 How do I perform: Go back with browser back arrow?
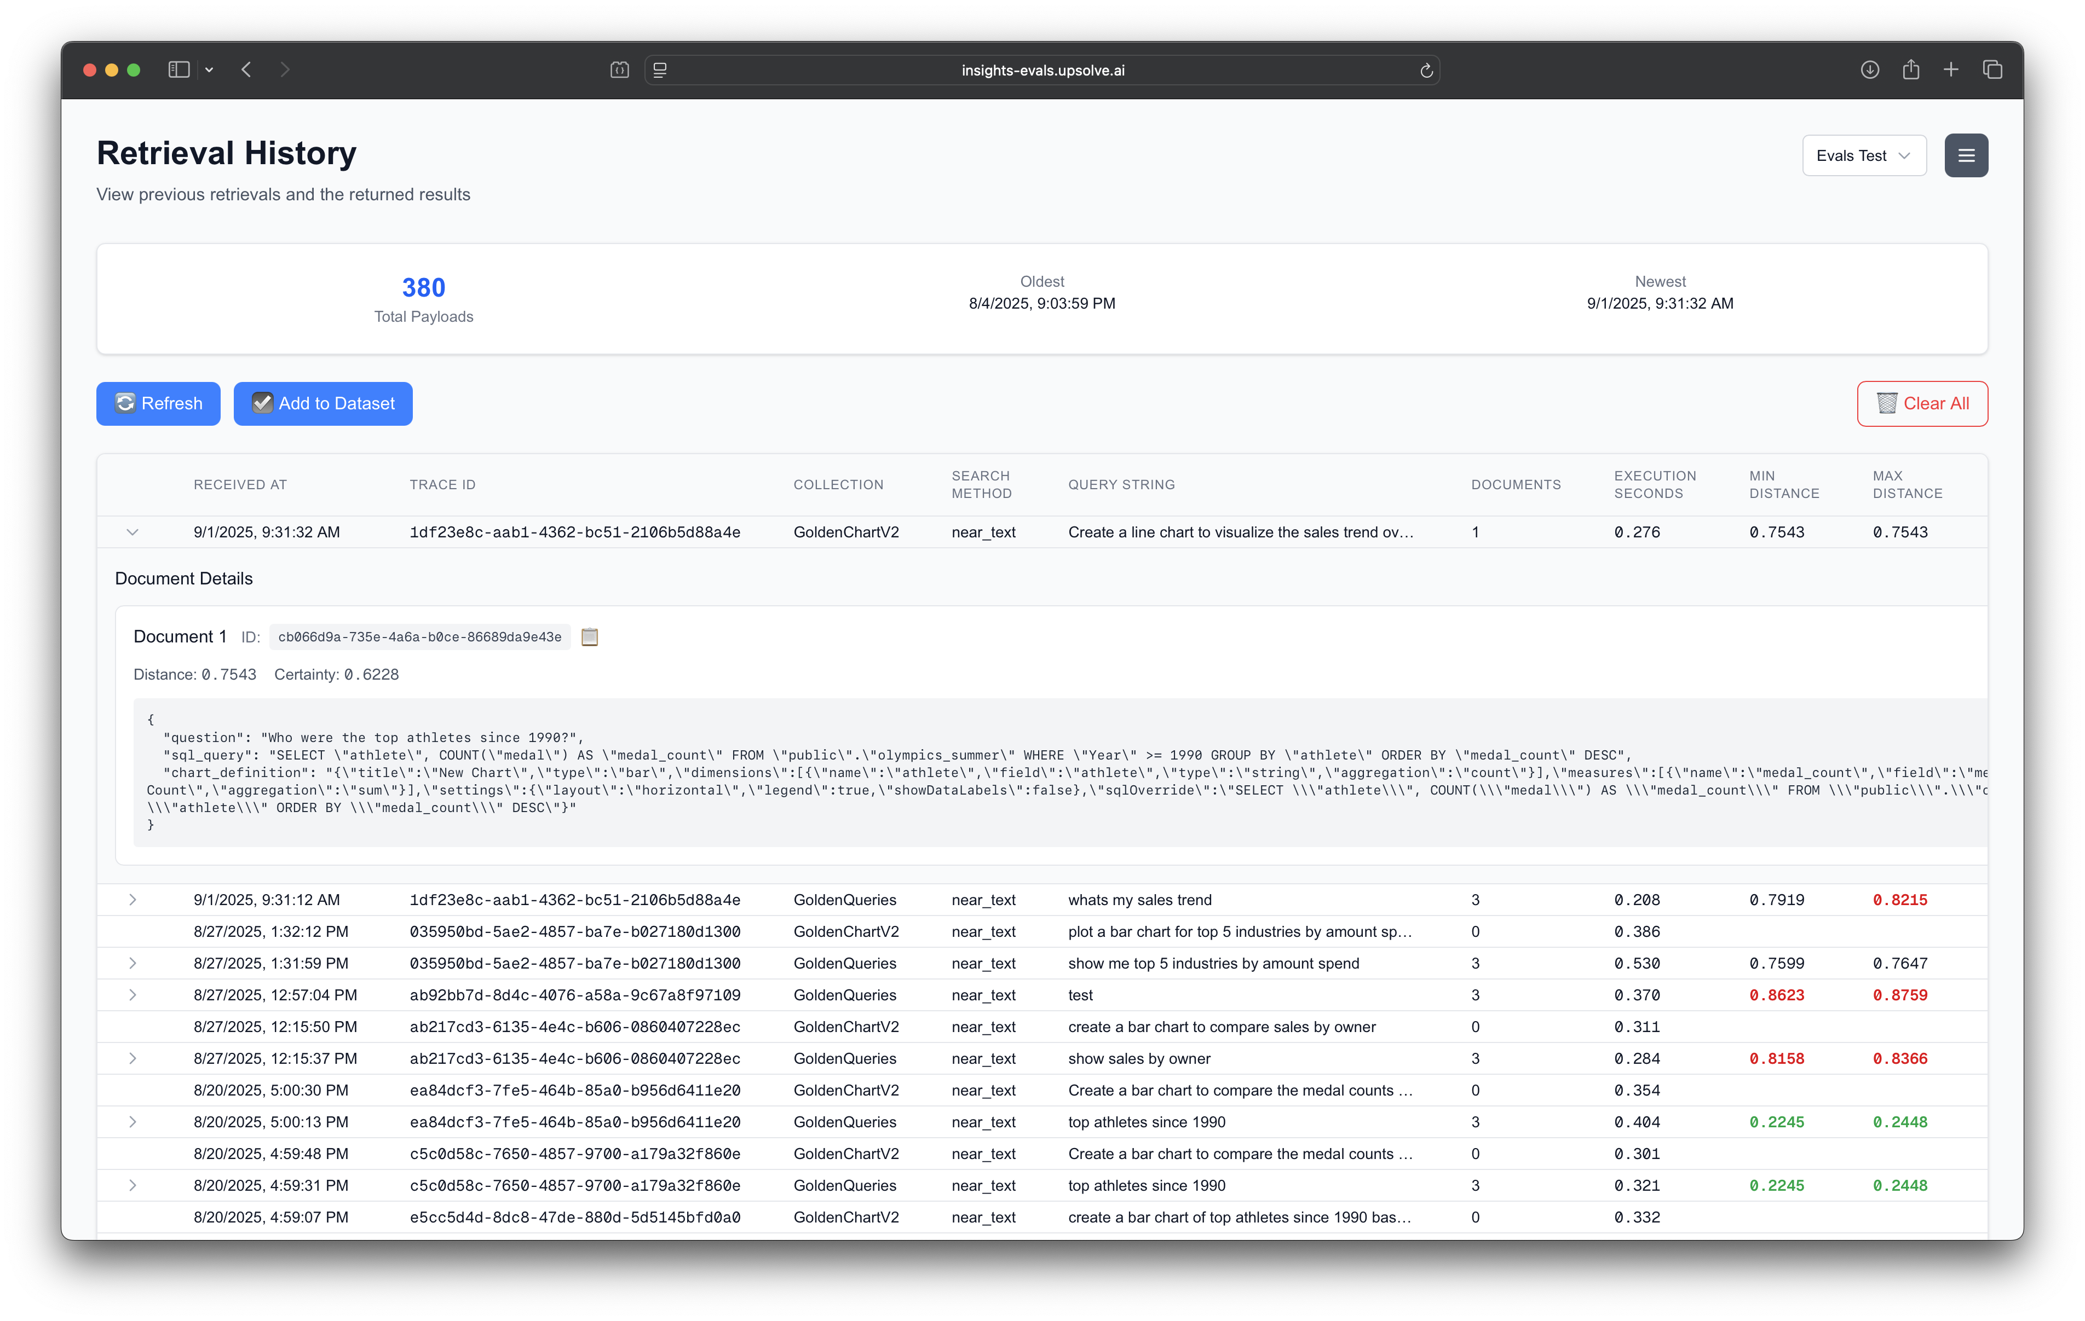[x=247, y=70]
